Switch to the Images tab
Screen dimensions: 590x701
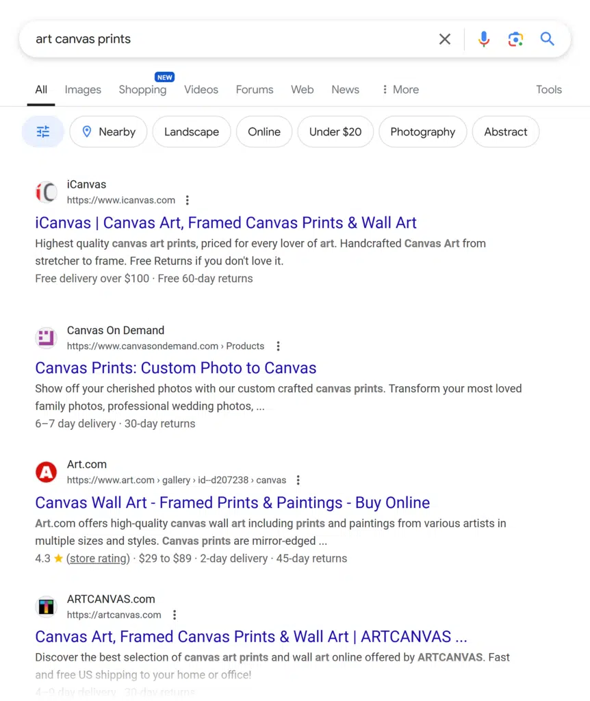tap(83, 90)
